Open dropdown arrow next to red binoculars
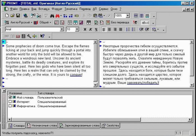 [x=61, y=16]
